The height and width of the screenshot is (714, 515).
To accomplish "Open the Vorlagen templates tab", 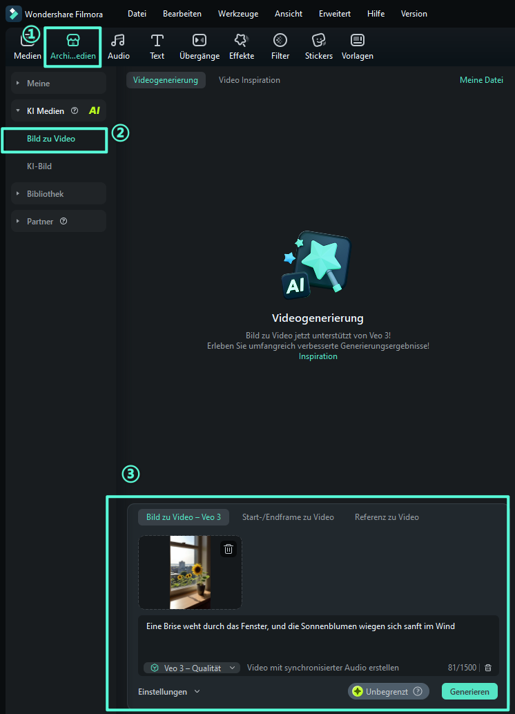I will coord(358,47).
